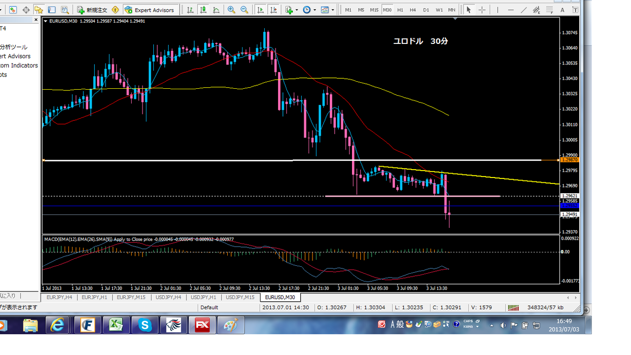631x355 pixels.
Task: Close the Navigator panel
Action: pos(35,20)
